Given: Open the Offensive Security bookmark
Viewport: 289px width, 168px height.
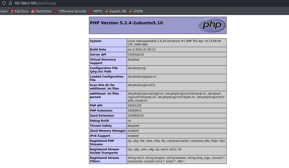Looking at the screenshot, I should click(70, 11).
